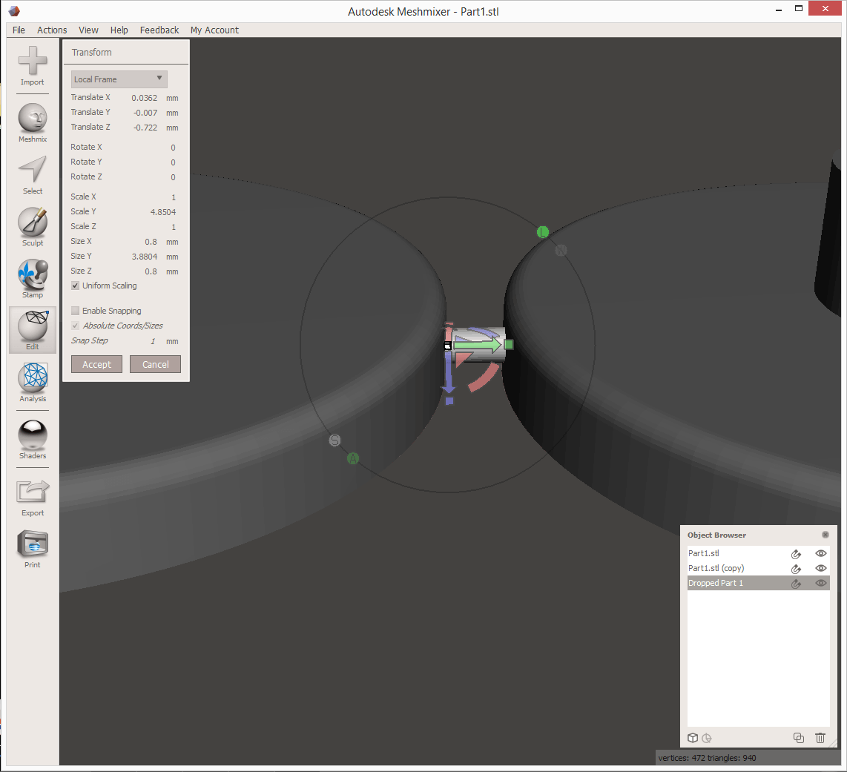Click the Translate Z value field

144,128
